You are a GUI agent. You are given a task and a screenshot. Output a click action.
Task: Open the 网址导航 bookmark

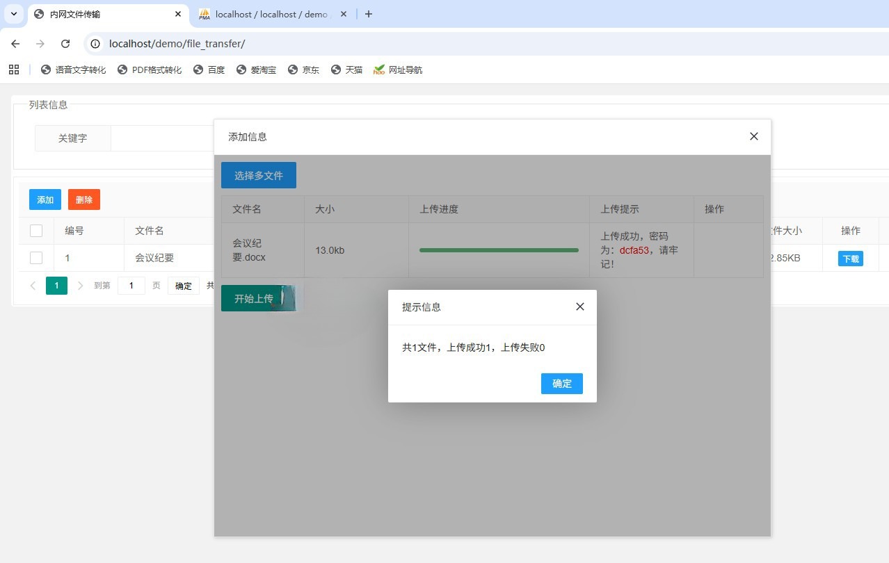point(397,70)
